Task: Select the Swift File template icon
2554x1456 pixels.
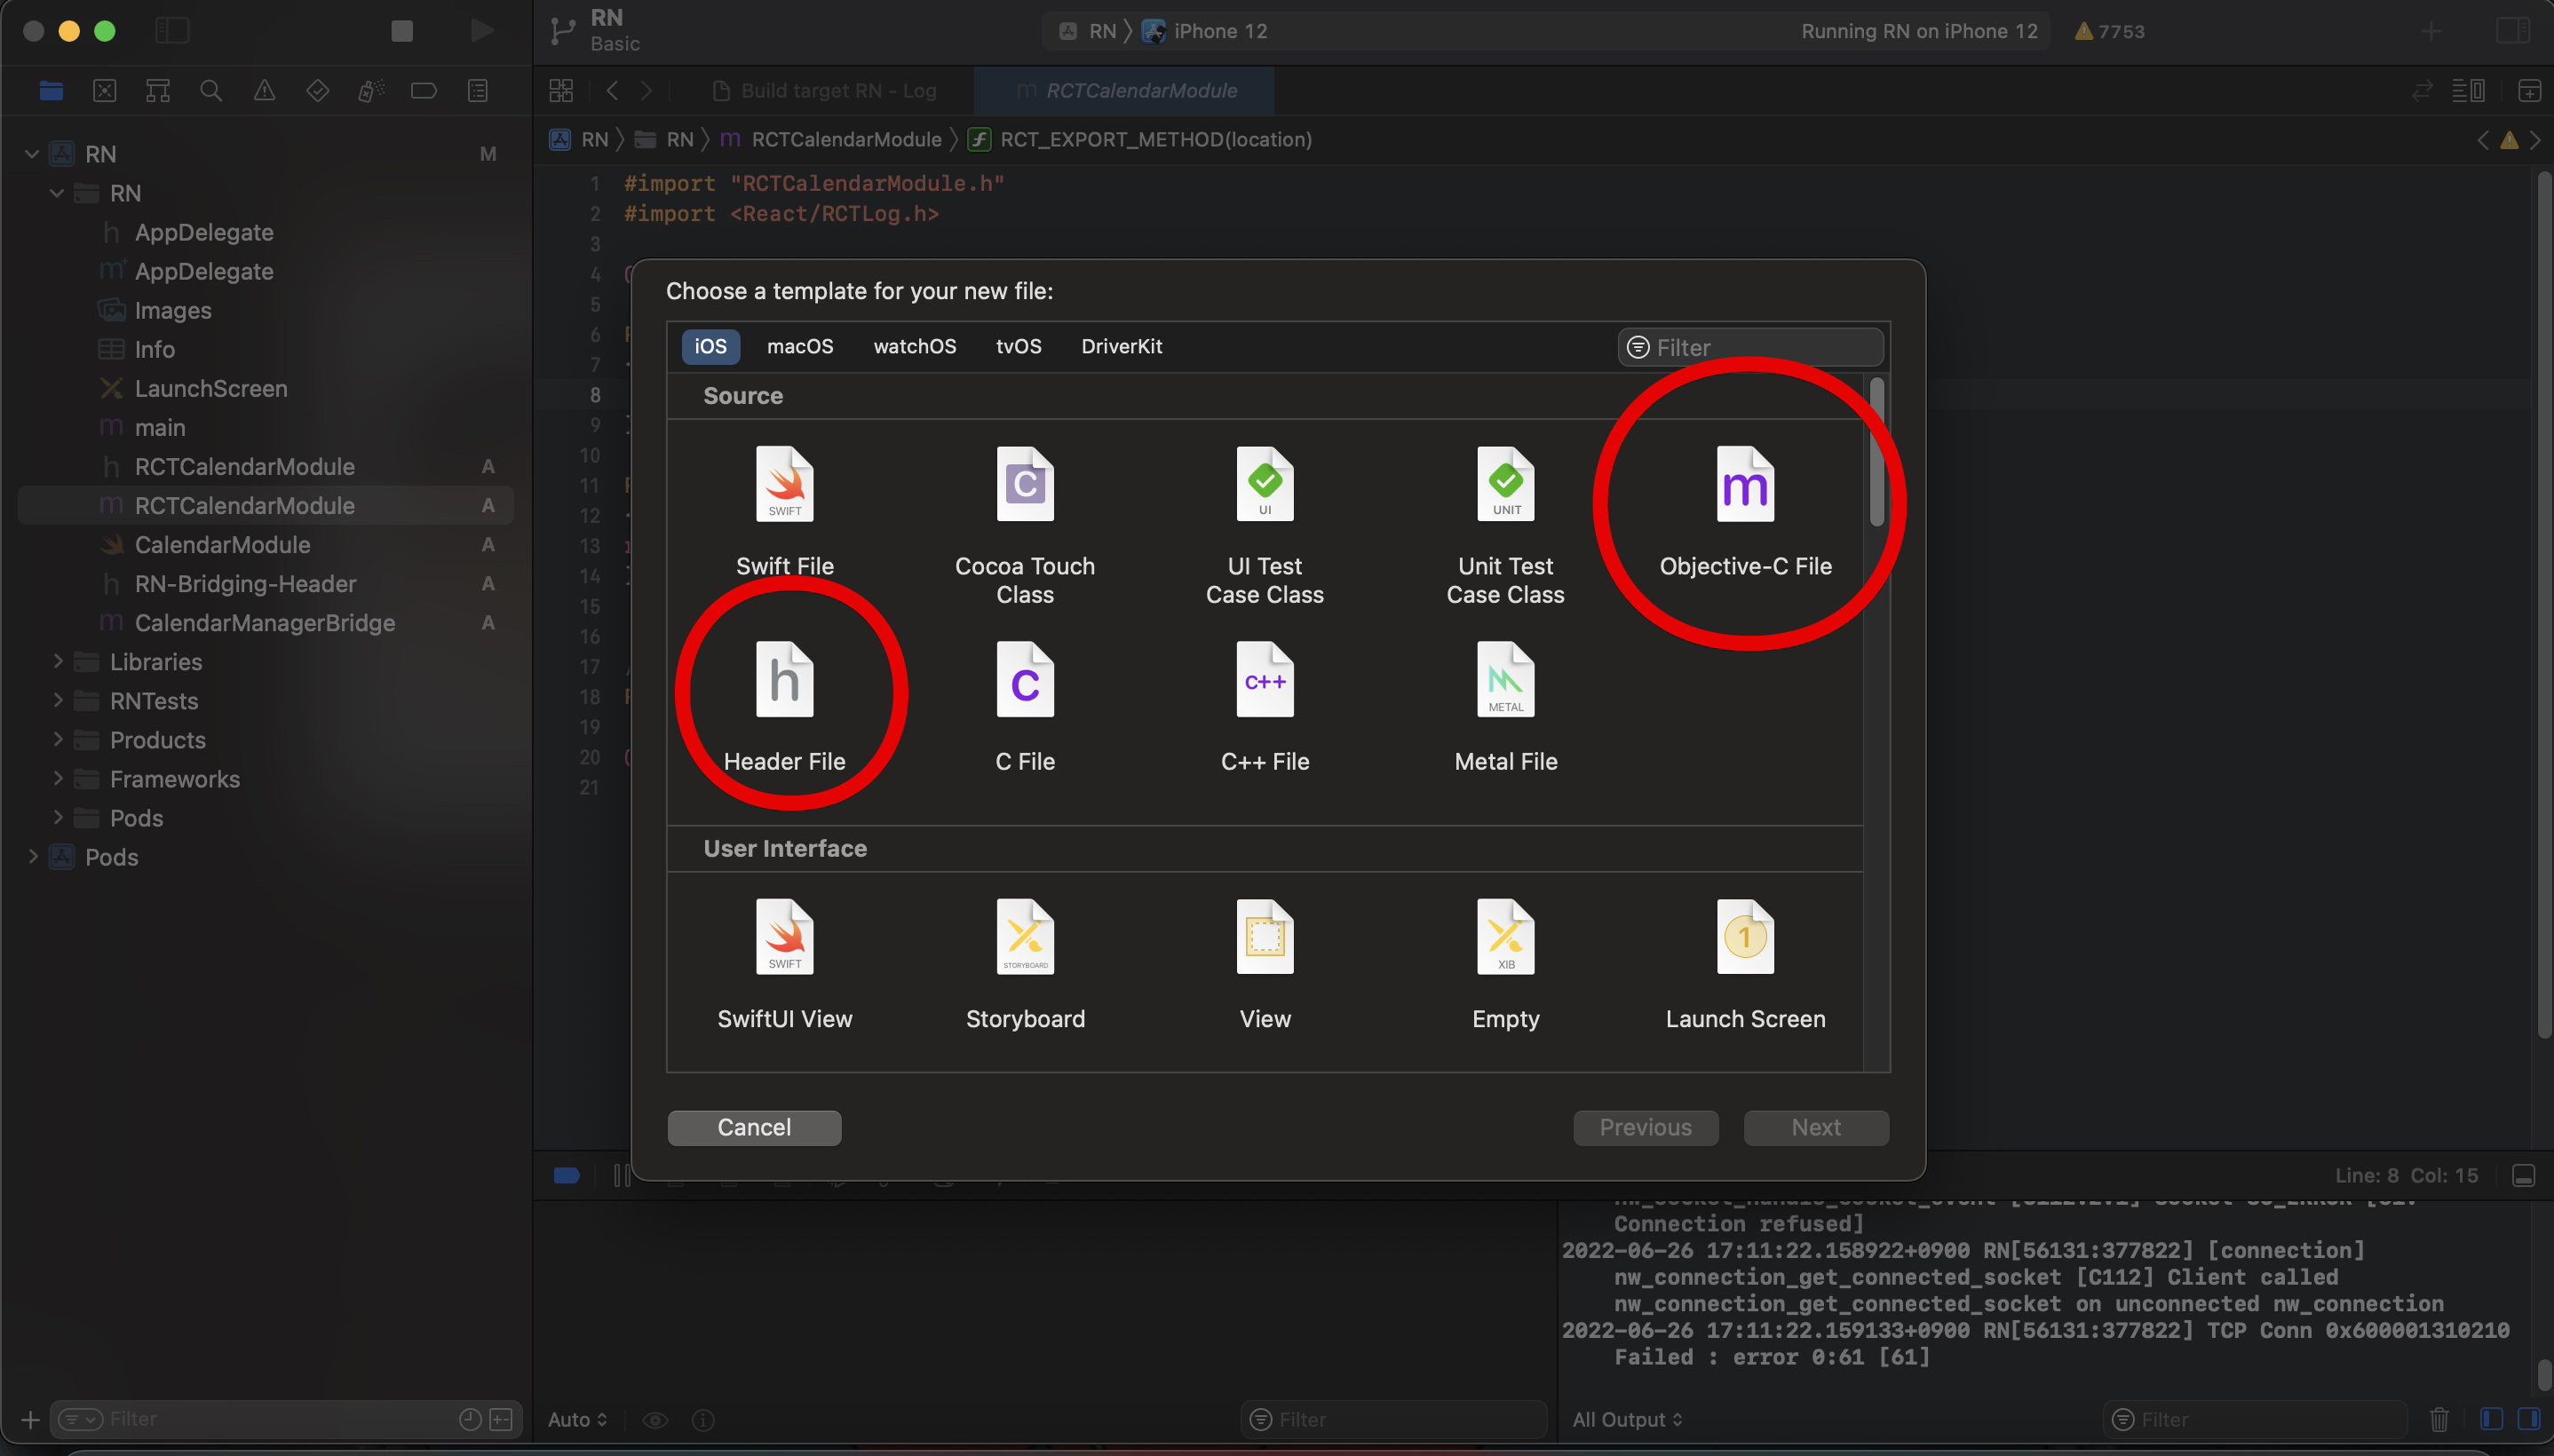Action: click(x=784, y=485)
